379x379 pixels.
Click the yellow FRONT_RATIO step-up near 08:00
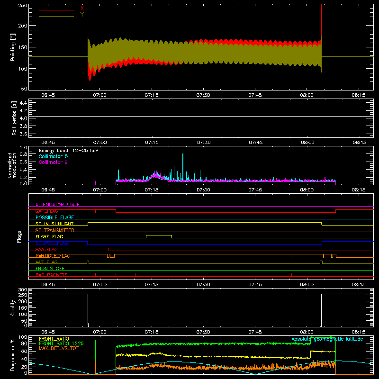click(310, 354)
